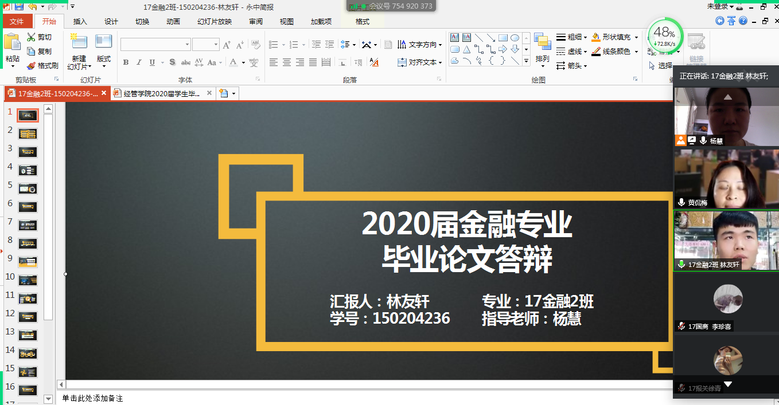Pick the triangle shape from shapes gallery

pyautogui.click(x=467, y=50)
